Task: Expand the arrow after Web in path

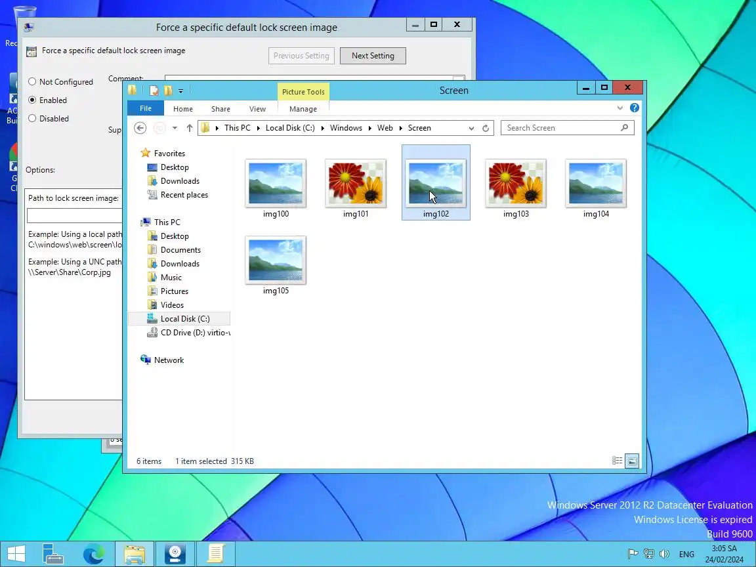Action: coord(401,128)
